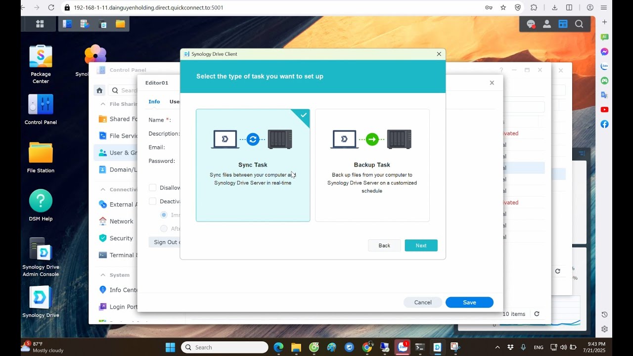633x356 pixels.
Task: Select the Sync Task card
Action: (253, 165)
